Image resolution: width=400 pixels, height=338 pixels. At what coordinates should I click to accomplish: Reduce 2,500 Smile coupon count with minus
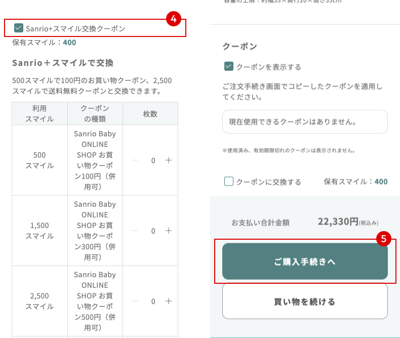pos(135,301)
